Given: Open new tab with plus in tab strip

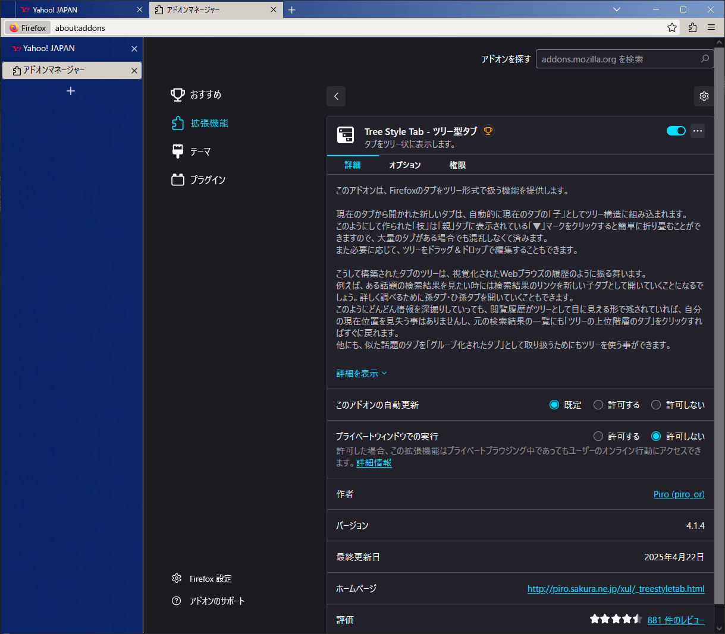Looking at the screenshot, I should pyautogui.click(x=292, y=10).
